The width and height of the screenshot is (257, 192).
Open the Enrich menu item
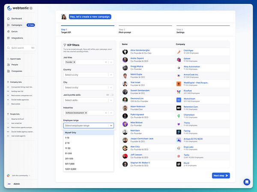click(x=15, y=31)
